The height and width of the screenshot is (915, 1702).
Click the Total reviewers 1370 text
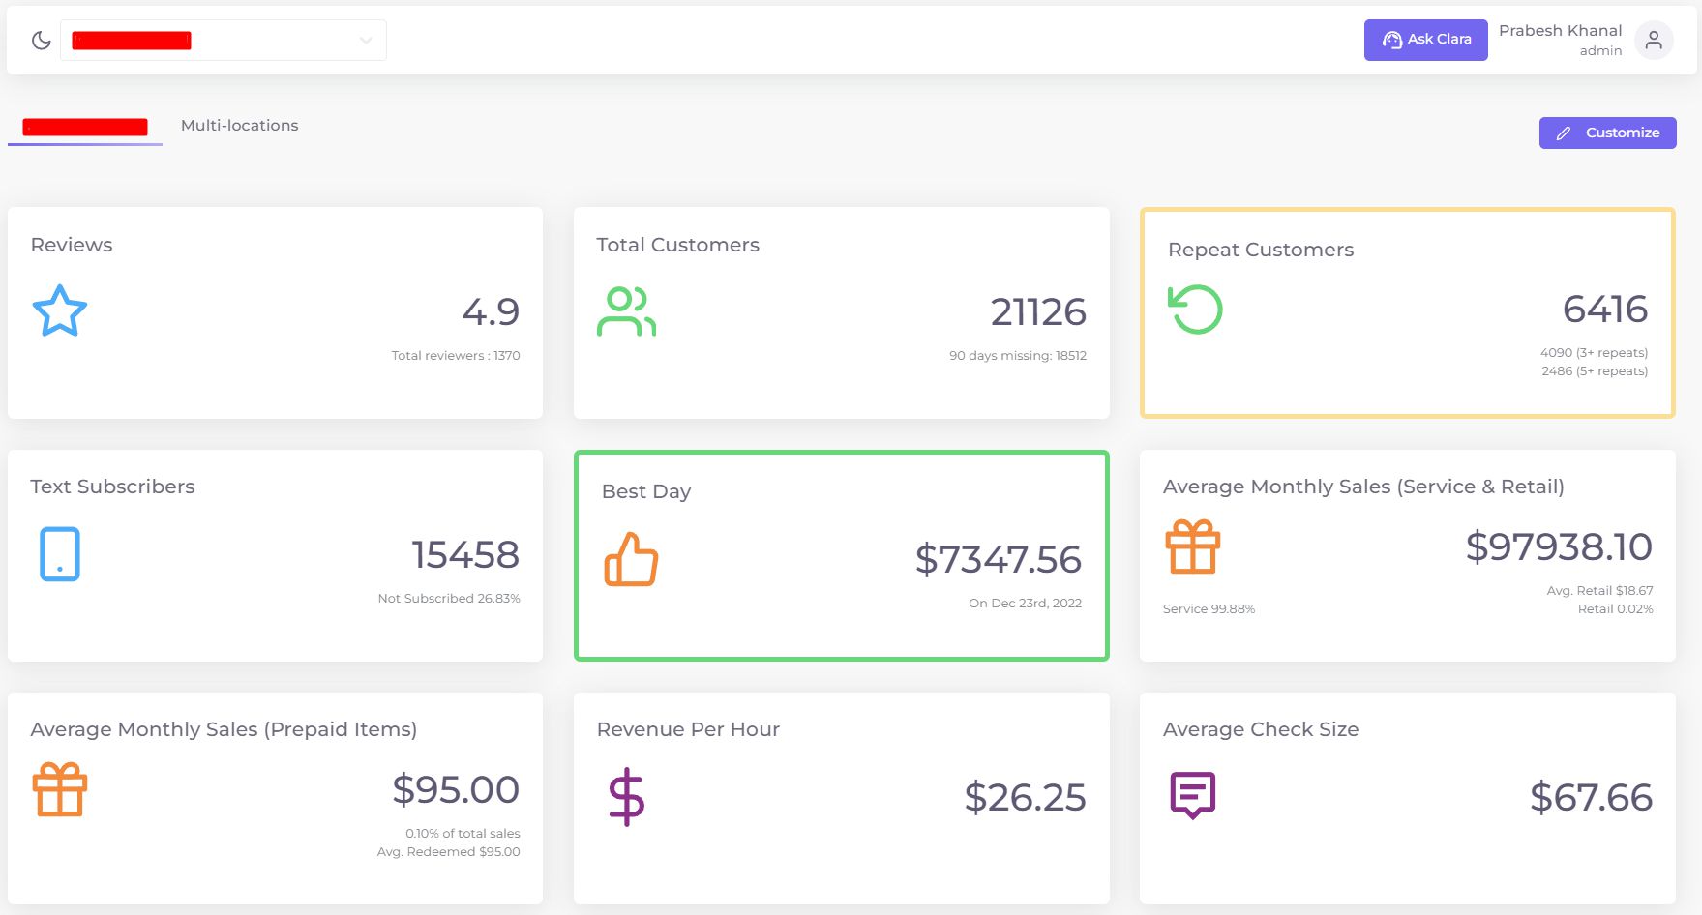pyautogui.click(x=455, y=355)
